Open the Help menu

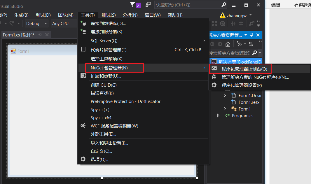pyautogui.click(x=175, y=15)
